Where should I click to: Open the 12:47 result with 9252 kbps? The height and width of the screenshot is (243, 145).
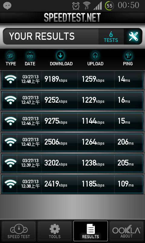72,101
